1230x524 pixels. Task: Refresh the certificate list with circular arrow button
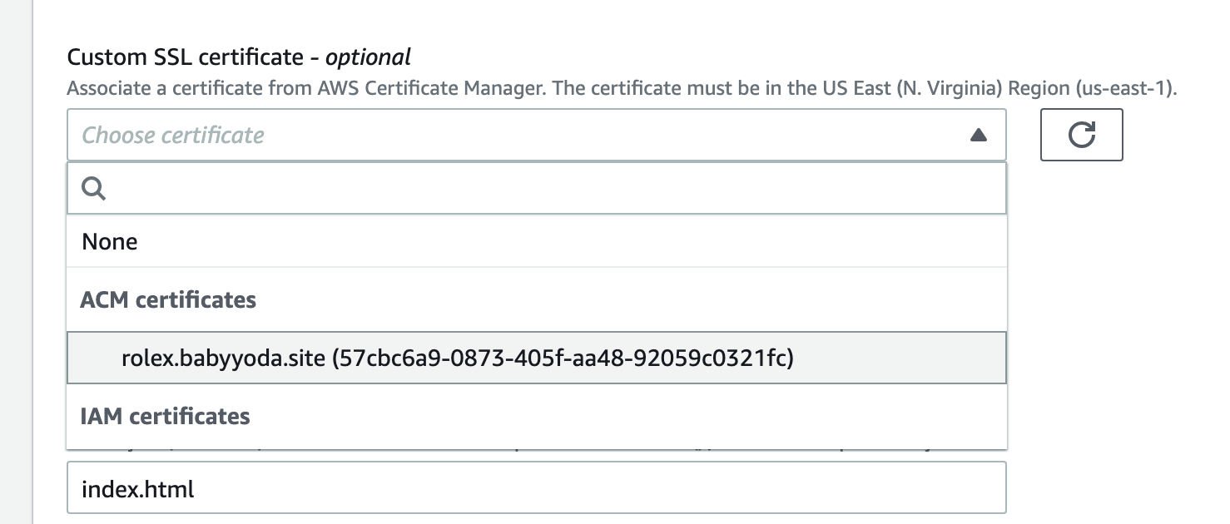[x=1081, y=135]
